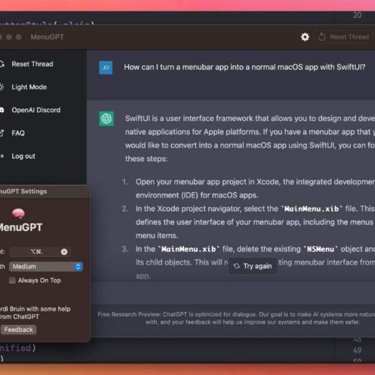Open settings via the gear icon
Viewport: 375px width, 375px height.
[x=305, y=37]
